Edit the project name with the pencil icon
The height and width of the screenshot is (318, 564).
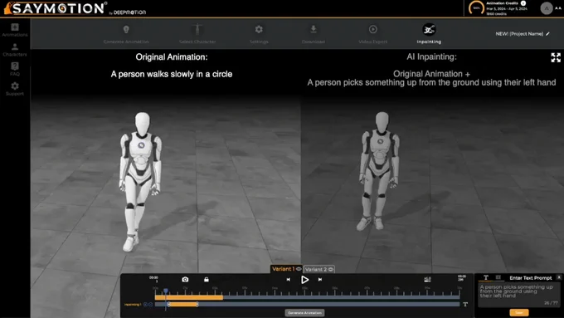coord(547,34)
